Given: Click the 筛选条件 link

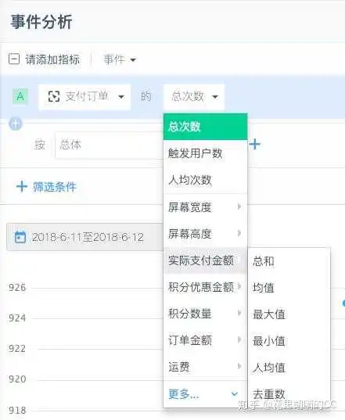Looking at the screenshot, I should [55, 187].
